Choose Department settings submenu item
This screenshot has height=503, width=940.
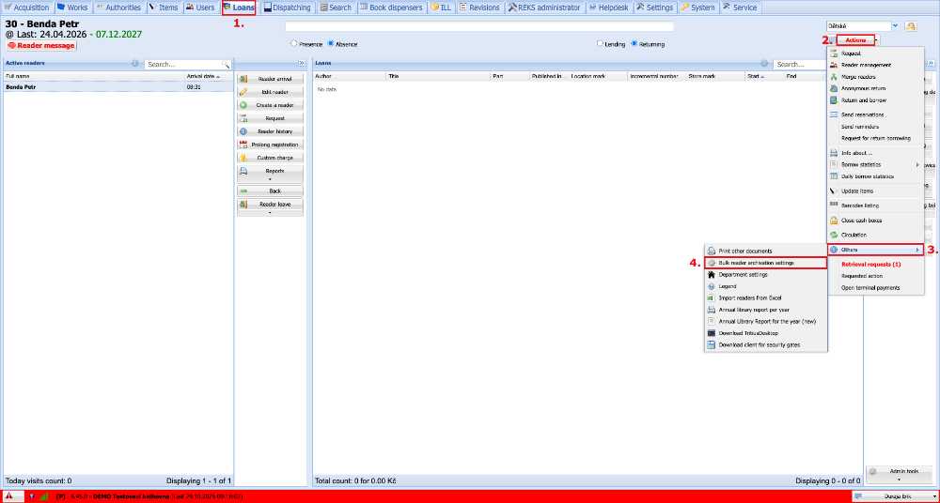[x=766, y=274]
